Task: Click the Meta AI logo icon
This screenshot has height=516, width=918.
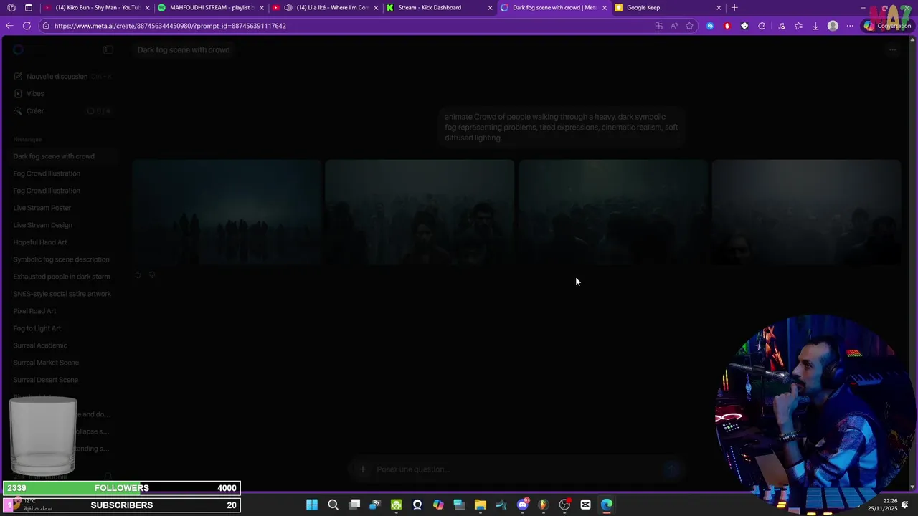Action: (18, 49)
